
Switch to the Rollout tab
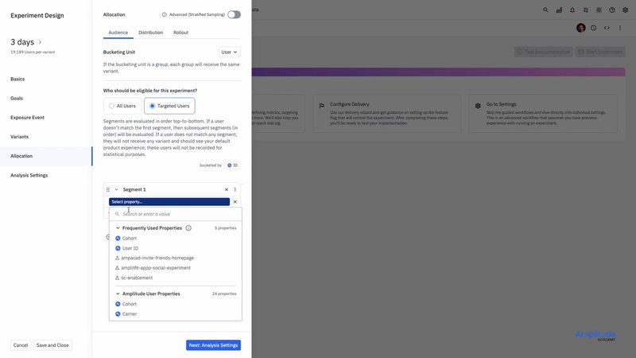[x=180, y=33]
